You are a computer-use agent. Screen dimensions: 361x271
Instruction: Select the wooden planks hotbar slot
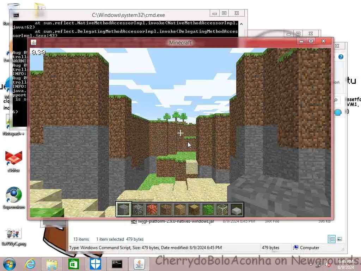pos(180,209)
